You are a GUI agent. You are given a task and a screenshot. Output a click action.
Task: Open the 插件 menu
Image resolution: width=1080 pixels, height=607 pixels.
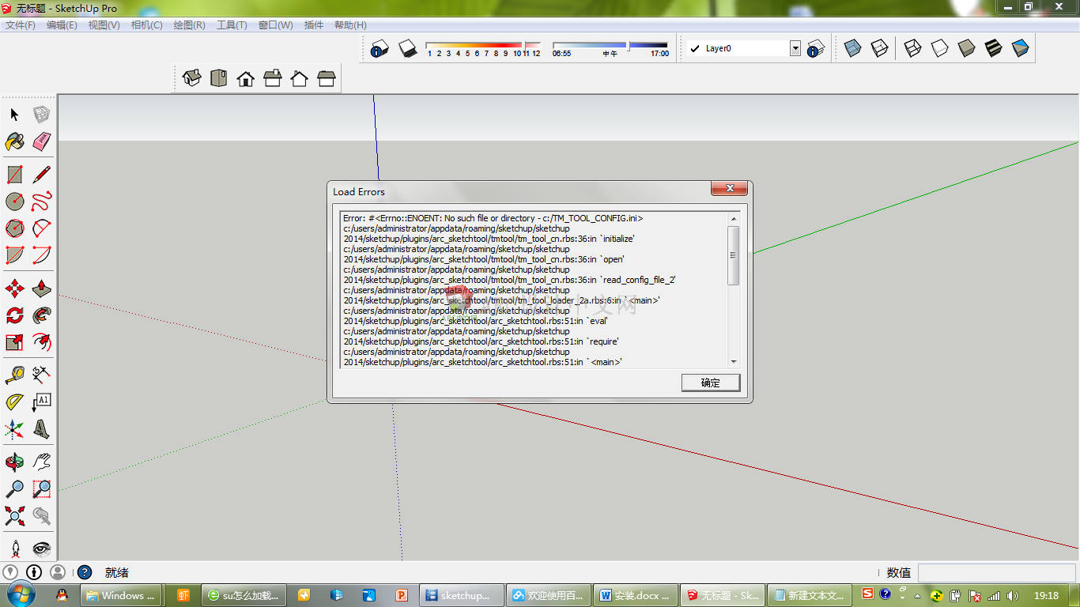click(314, 25)
